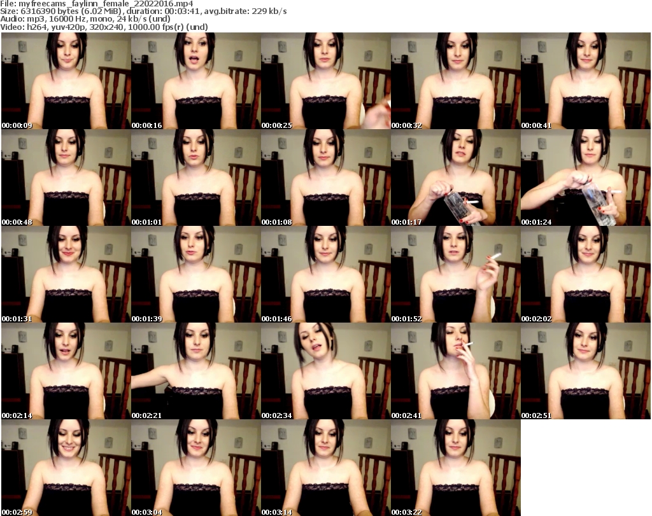Click the 'File:' name line in header

pos(97,4)
